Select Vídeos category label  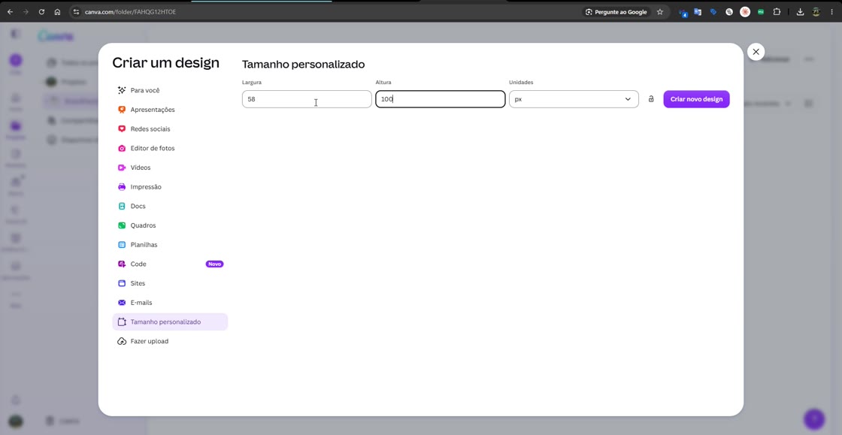click(x=141, y=168)
